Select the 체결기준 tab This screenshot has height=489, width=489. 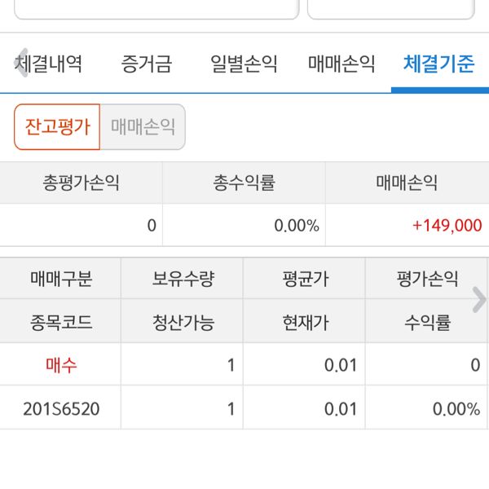point(438,64)
